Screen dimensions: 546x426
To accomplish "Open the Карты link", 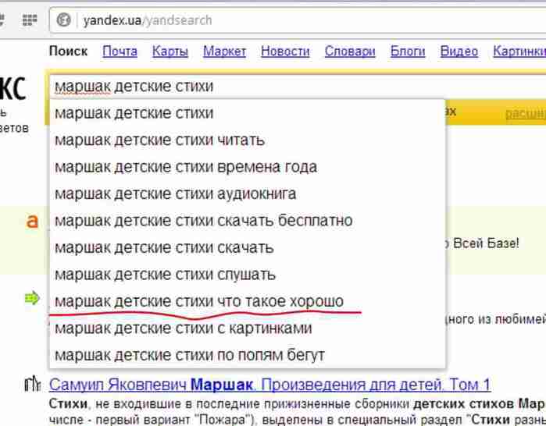I will click(170, 51).
